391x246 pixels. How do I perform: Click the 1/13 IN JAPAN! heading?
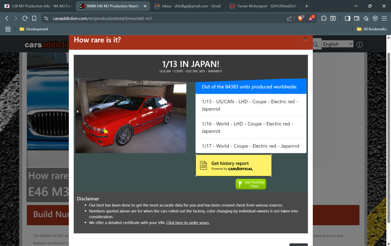(x=191, y=64)
